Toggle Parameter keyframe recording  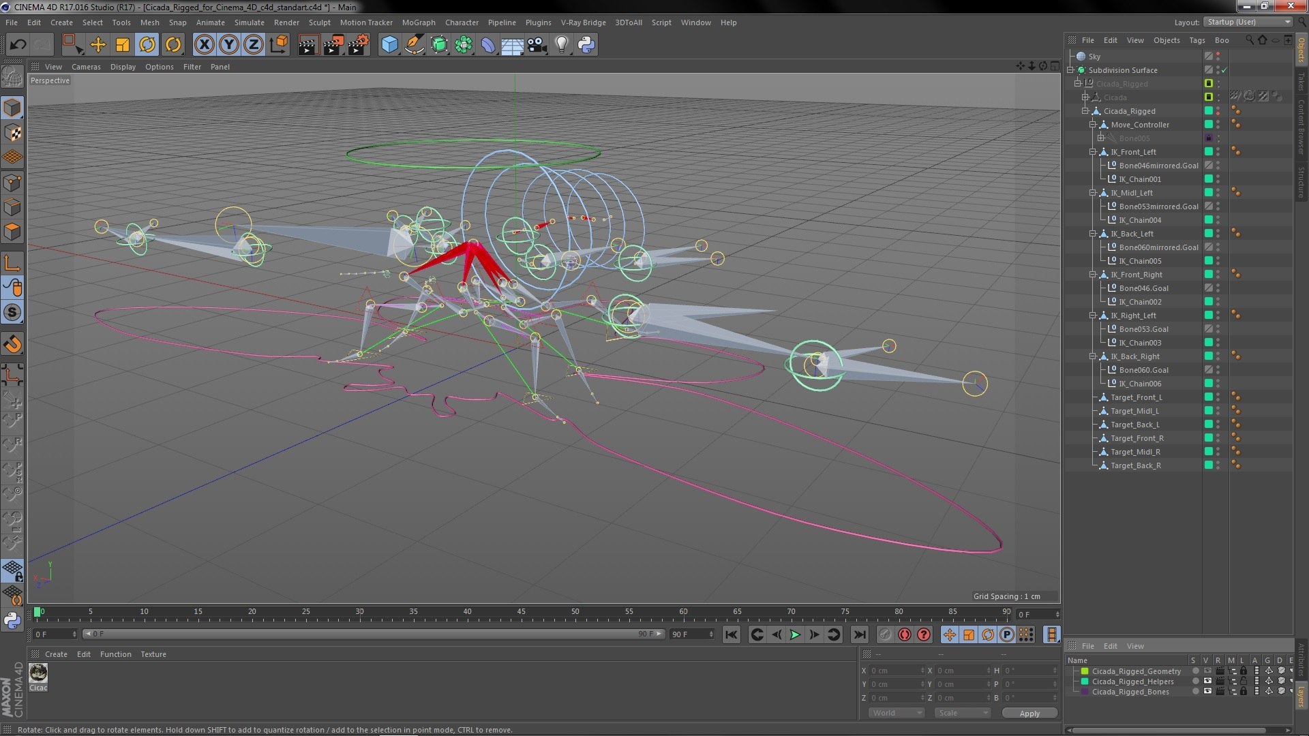pyautogui.click(x=1006, y=634)
